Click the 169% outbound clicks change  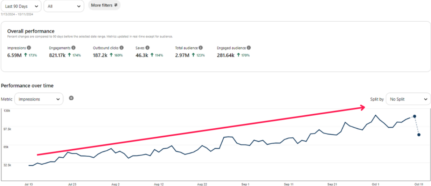pos(116,55)
